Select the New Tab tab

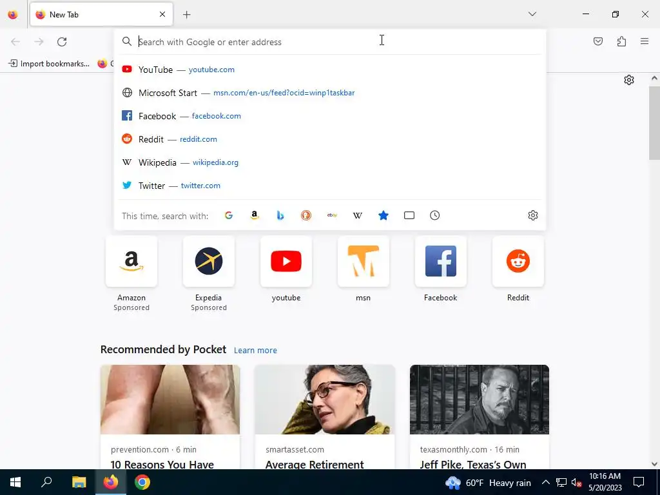point(101,14)
